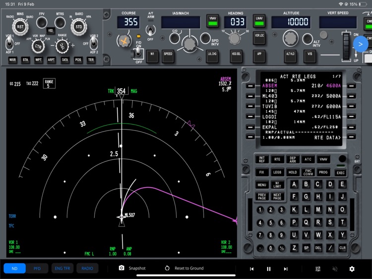Switch to the ENG TFR tab
The image size is (372, 279).
point(62,268)
